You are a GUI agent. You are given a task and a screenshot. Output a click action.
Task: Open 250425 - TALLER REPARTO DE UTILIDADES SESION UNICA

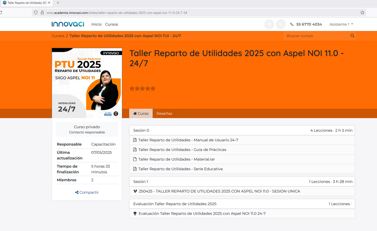pyautogui.click(x=219, y=191)
